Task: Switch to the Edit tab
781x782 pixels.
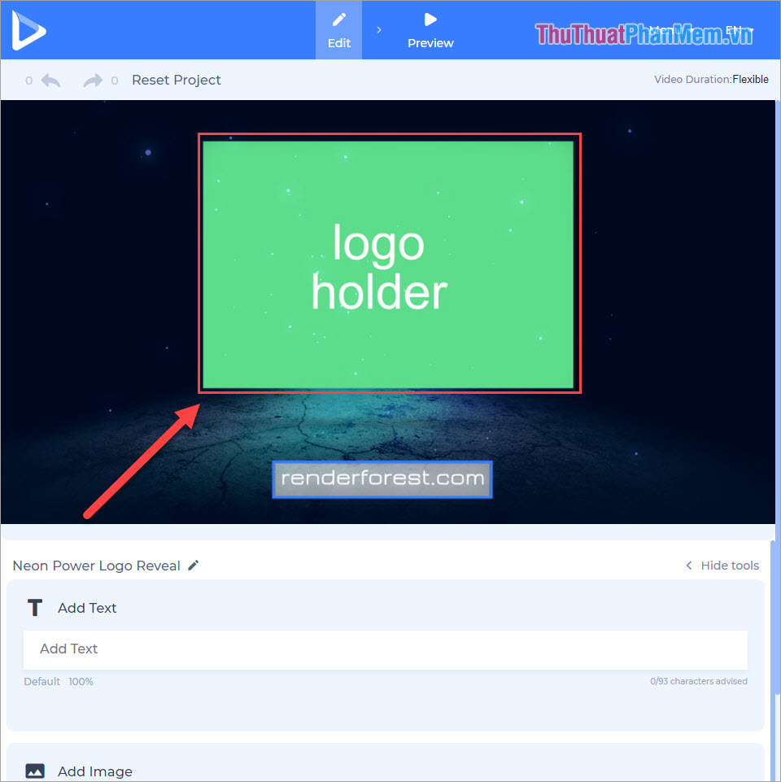Action: [x=339, y=30]
